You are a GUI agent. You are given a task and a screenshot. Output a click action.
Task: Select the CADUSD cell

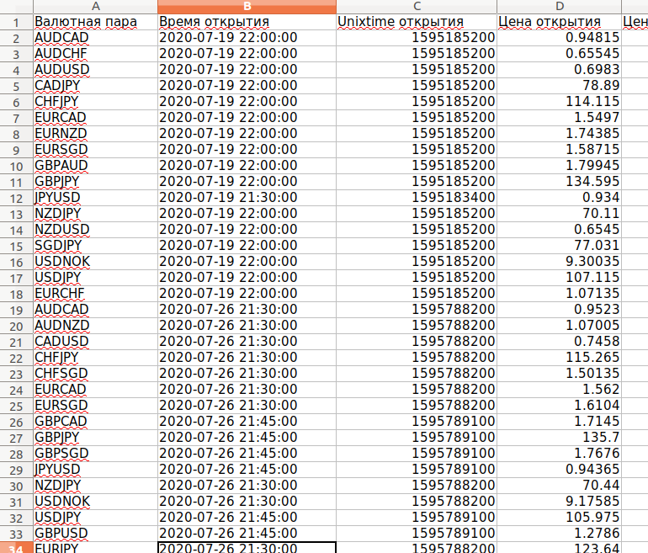[x=95, y=342]
